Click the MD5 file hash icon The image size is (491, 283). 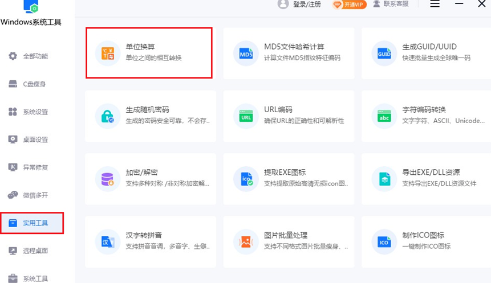click(x=246, y=54)
